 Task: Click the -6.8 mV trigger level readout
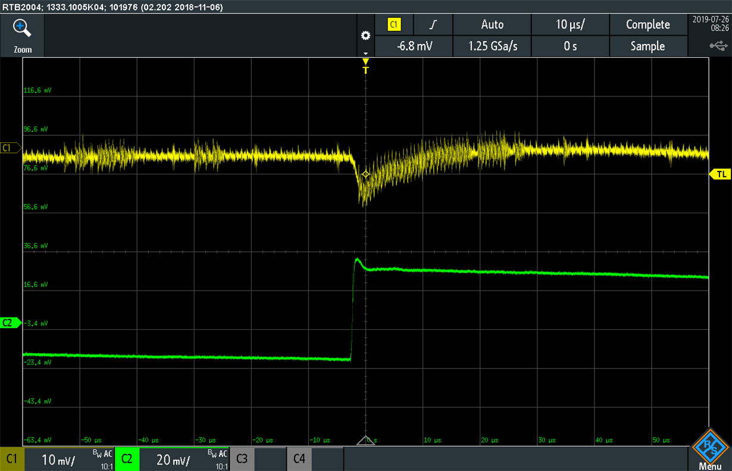pyautogui.click(x=413, y=46)
